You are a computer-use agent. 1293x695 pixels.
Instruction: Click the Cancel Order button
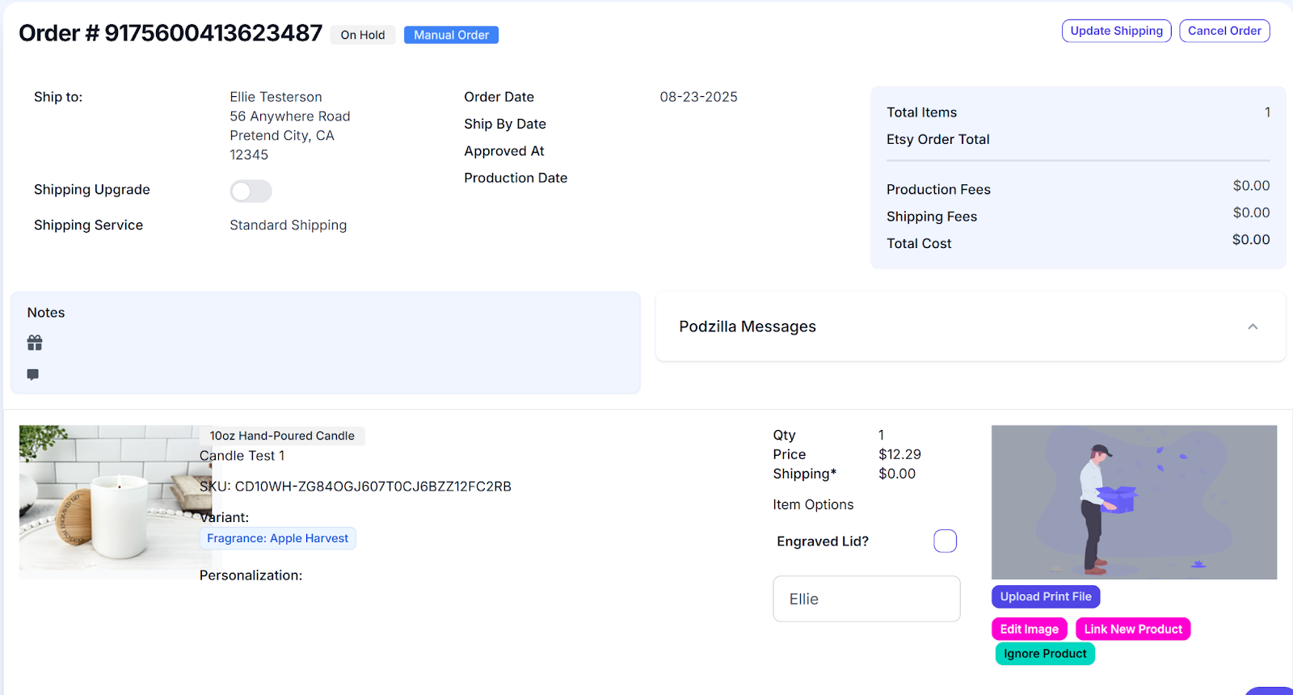pos(1224,31)
